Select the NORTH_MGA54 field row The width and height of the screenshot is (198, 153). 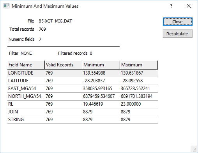(x=83, y=96)
